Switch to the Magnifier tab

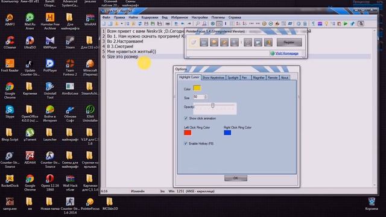coord(259,78)
